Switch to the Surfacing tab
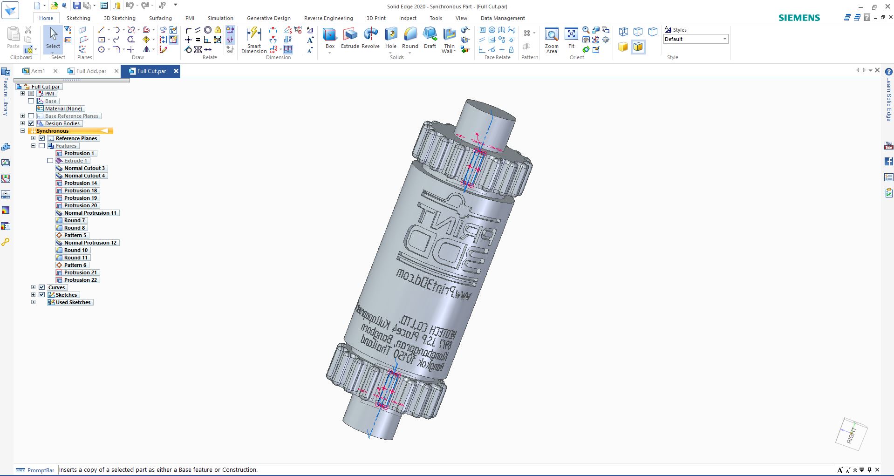This screenshot has width=894, height=476. (x=160, y=18)
